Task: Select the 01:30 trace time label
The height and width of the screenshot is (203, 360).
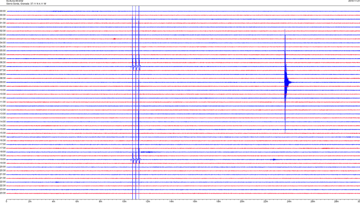Action: (x=3, y=23)
